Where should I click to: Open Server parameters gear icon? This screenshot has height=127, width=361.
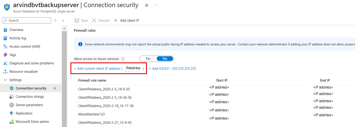(x=11, y=105)
